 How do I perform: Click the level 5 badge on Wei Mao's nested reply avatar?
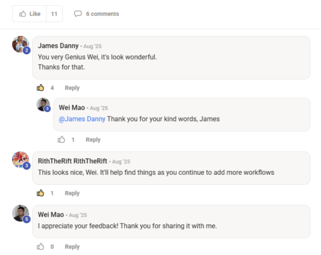pos(47,109)
